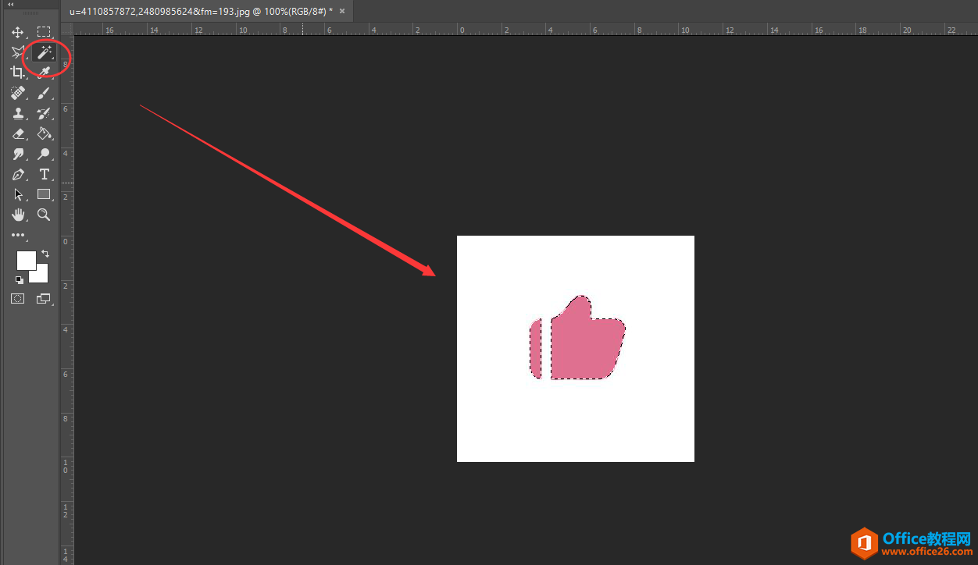Screen dimensions: 978x565
Task: Select the Move tool
Action: click(x=18, y=32)
